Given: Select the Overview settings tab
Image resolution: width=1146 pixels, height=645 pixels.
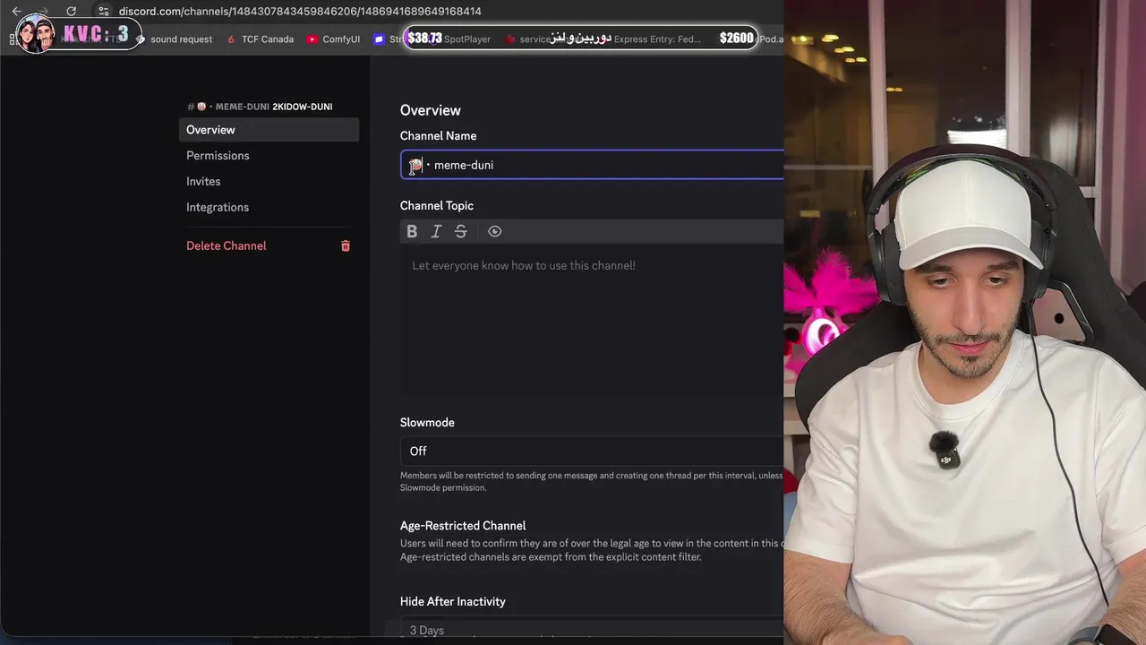Looking at the screenshot, I should click(269, 130).
